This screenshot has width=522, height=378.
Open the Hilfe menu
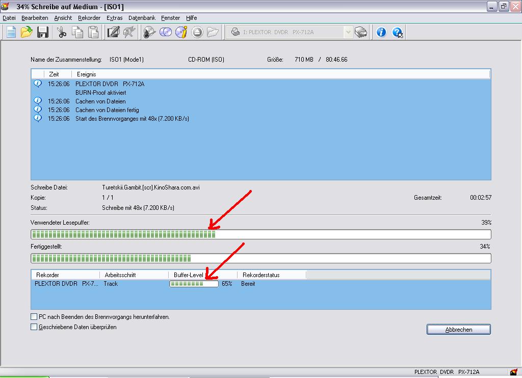coord(192,18)
